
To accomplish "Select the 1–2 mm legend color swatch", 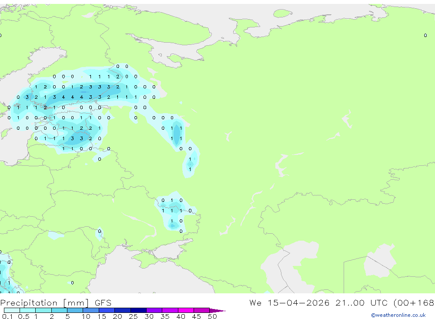I will (x=43, y=310).
